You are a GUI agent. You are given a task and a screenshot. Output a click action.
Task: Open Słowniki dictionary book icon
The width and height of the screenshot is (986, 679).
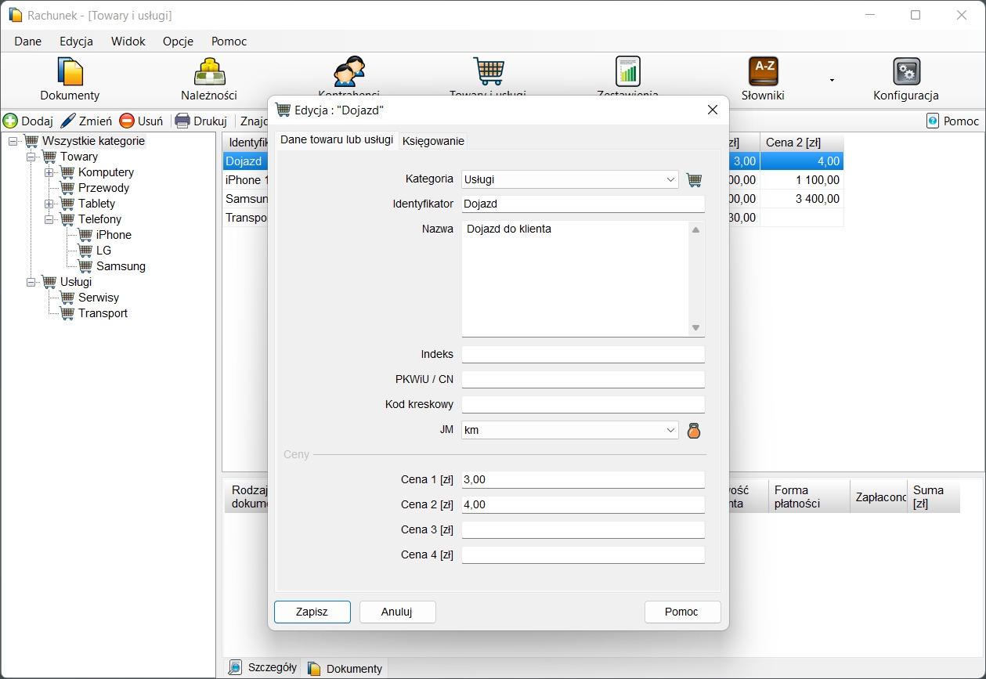tap(763, 72)
